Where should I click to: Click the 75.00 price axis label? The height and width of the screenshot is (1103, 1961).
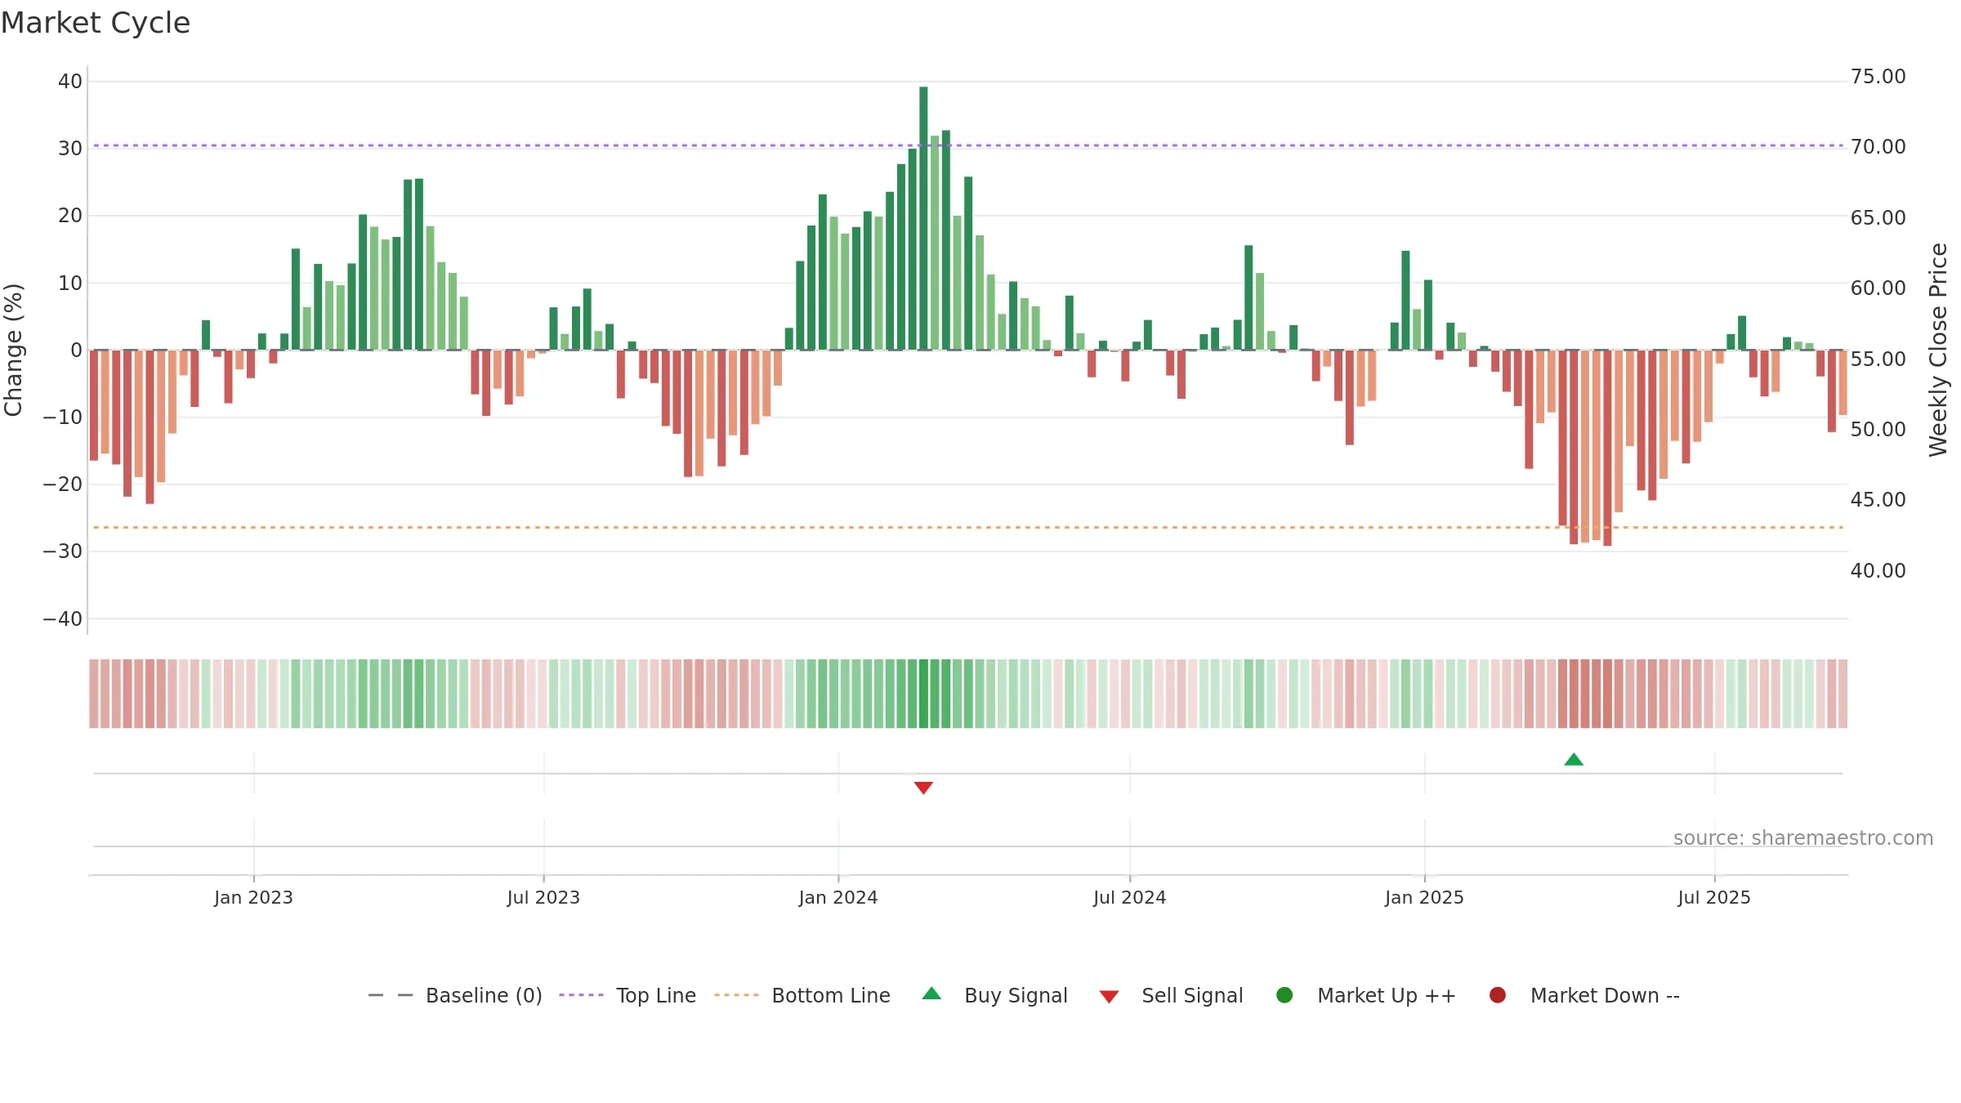[x=1878, y=77]
